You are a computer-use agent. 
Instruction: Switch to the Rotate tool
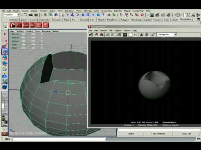pos(5,57)
